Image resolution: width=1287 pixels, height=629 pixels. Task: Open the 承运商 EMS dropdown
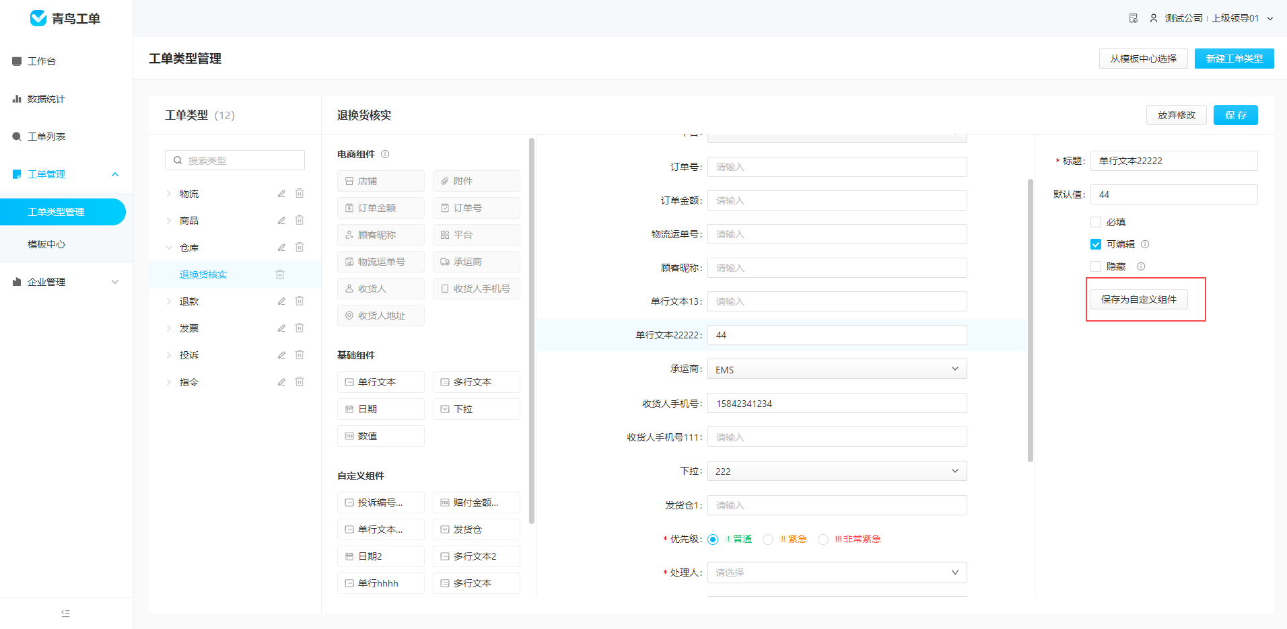pos(837,369)
